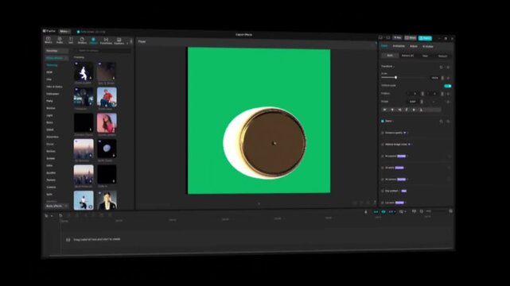Click the align-bottom icon under Rotate
510x286 pixels.
tap(421, 110)
